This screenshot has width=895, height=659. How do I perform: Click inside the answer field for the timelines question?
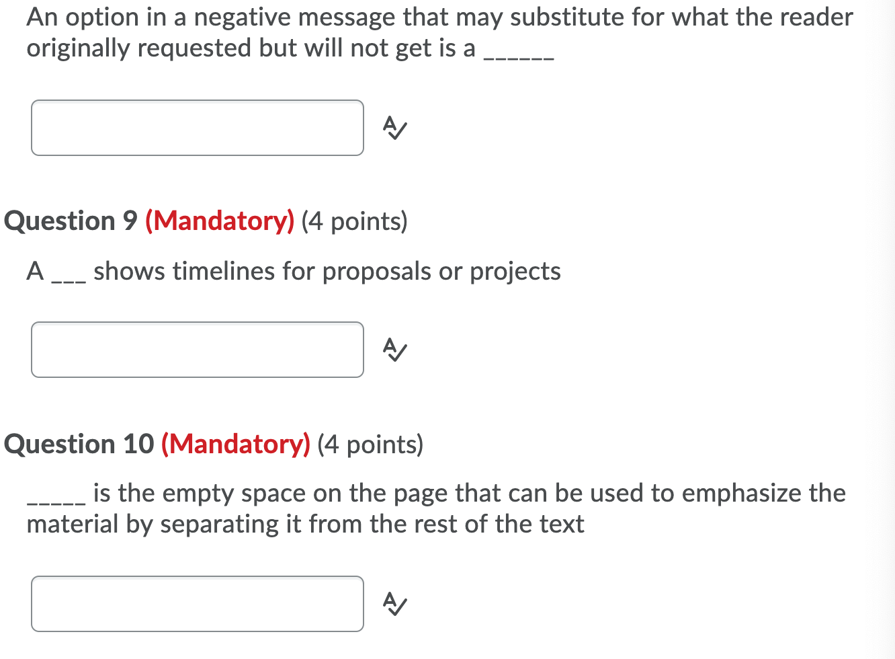click(197, 350)
